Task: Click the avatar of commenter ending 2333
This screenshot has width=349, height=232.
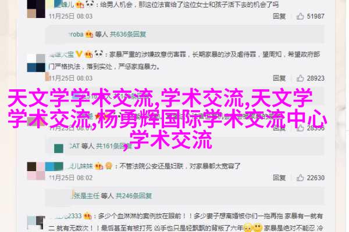Action: [x=36, y=223]
